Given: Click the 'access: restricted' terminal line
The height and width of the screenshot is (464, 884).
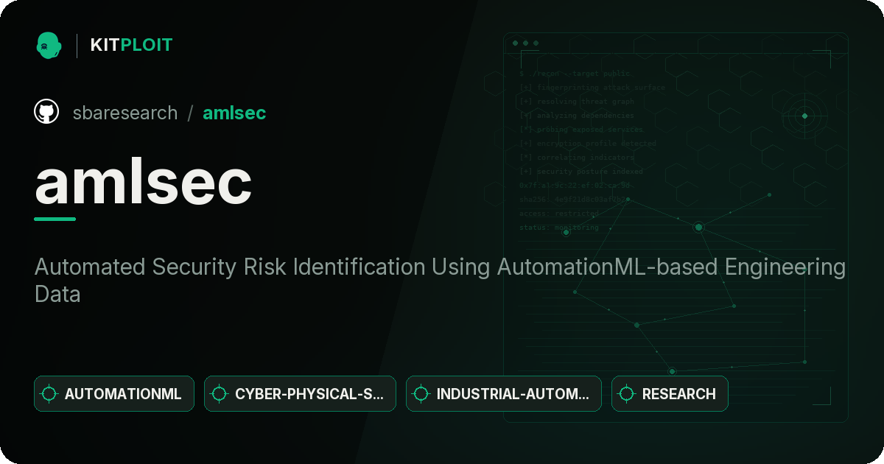Looking at the screenshot, I should pyautogui.click(x=559, y=214).
